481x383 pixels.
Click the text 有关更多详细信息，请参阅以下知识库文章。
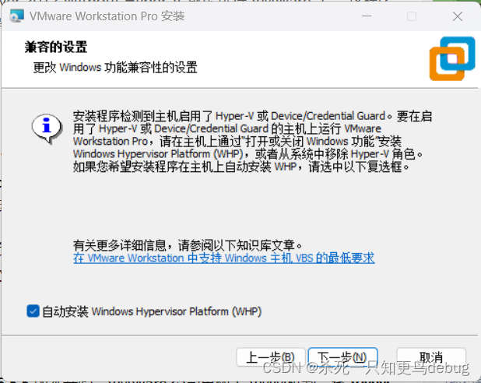point(188,245)
